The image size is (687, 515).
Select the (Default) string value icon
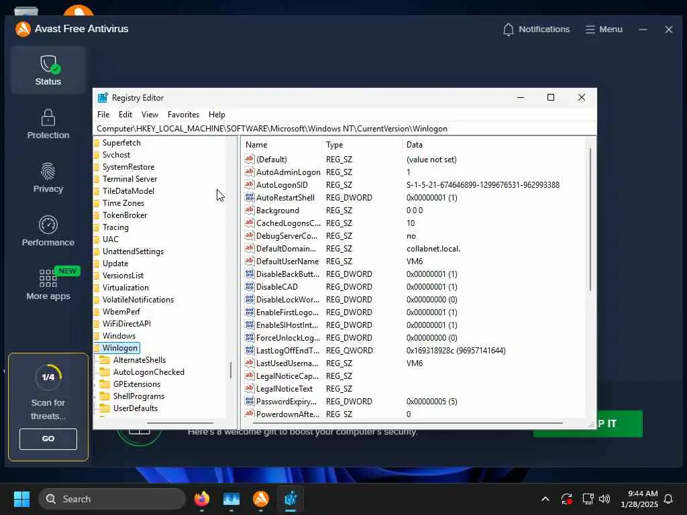coord(250,159)
